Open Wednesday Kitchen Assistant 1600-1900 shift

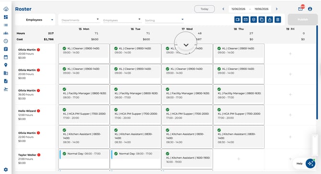[187, 159]
